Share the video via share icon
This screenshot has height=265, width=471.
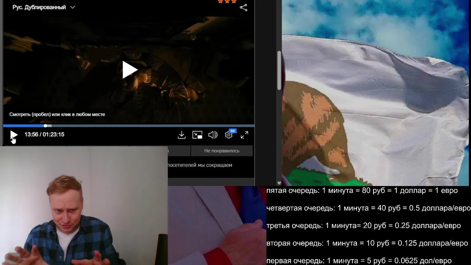[244, 8]
